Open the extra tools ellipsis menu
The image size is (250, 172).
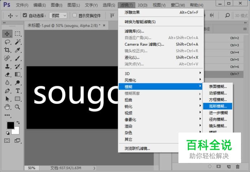tap(7, 115)
